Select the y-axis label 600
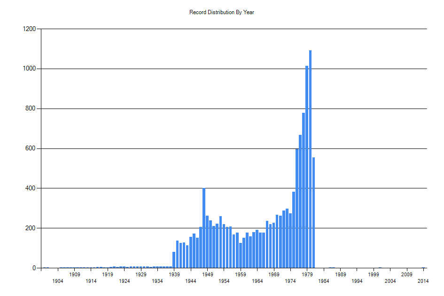The height and width of the screenshot is (296, 444). point(31,148)
